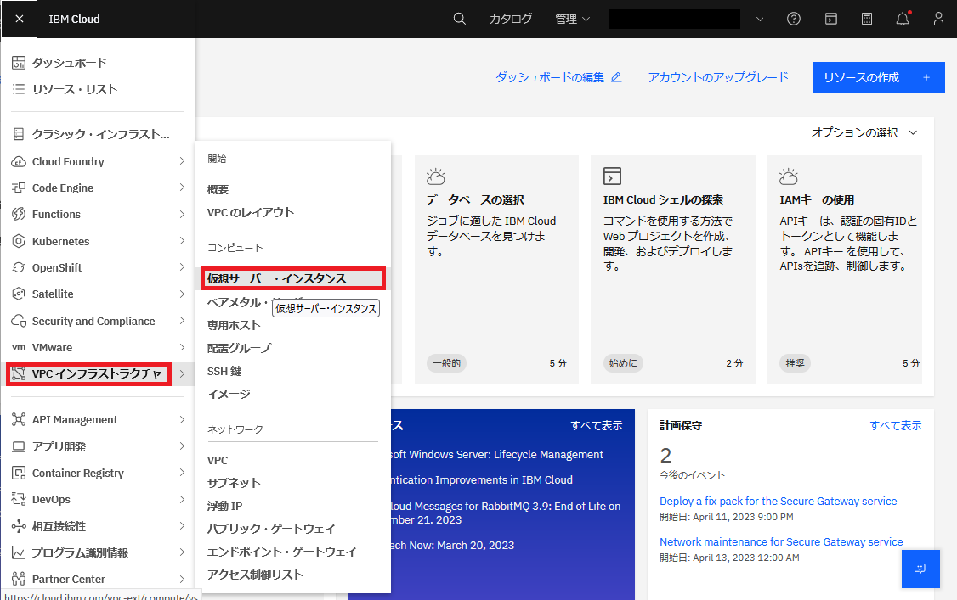Click the Cloud Foundry icon
The image size is (957, 600).
pyautogui.click(x=19, y=161)
